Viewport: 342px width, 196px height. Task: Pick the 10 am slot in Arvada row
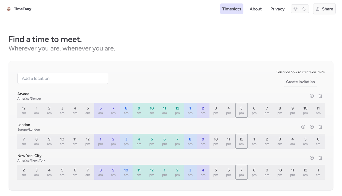151,110
